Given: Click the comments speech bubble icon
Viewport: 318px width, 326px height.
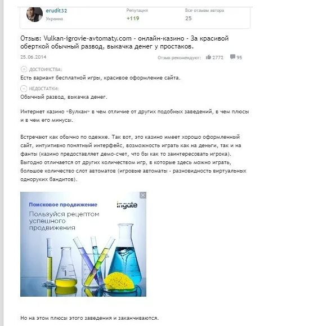Looking at the screenshot, I should [232, 57].
